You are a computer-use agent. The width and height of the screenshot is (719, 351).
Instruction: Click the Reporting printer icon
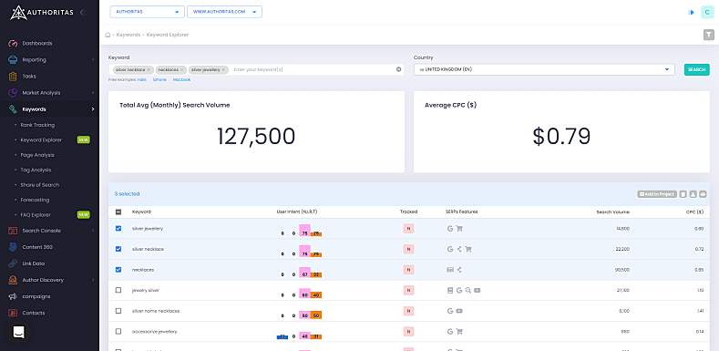click(x=13, y=59)
